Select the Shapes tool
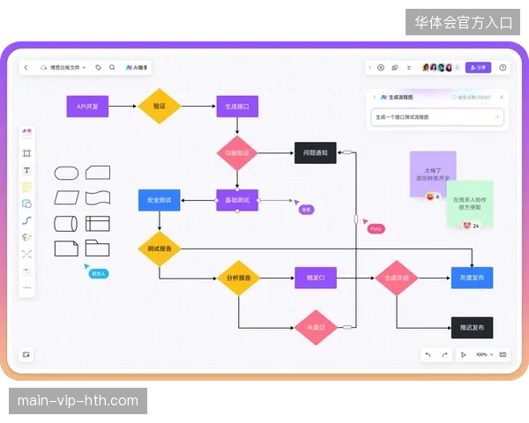 pyautogui.click(x=26, y=204)
